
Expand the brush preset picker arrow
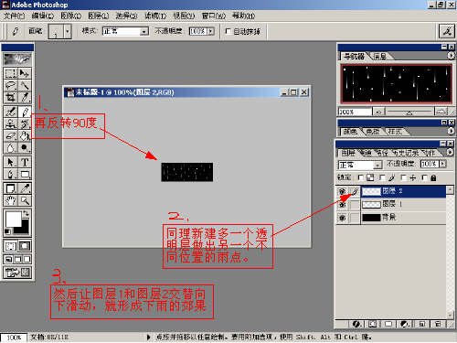click(68, 31)
